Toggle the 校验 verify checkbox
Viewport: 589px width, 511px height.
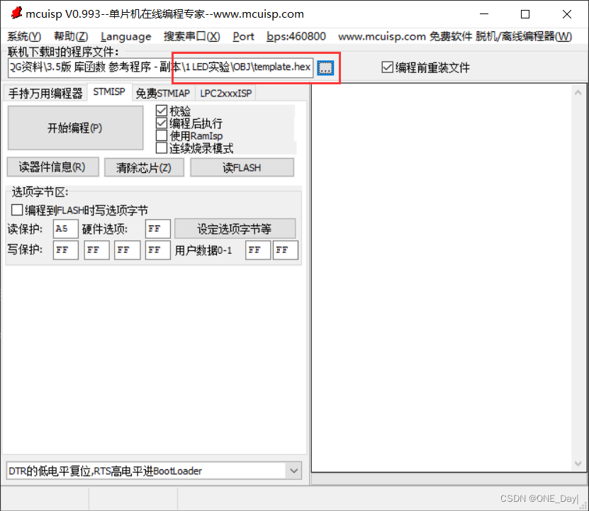point(162,111)
